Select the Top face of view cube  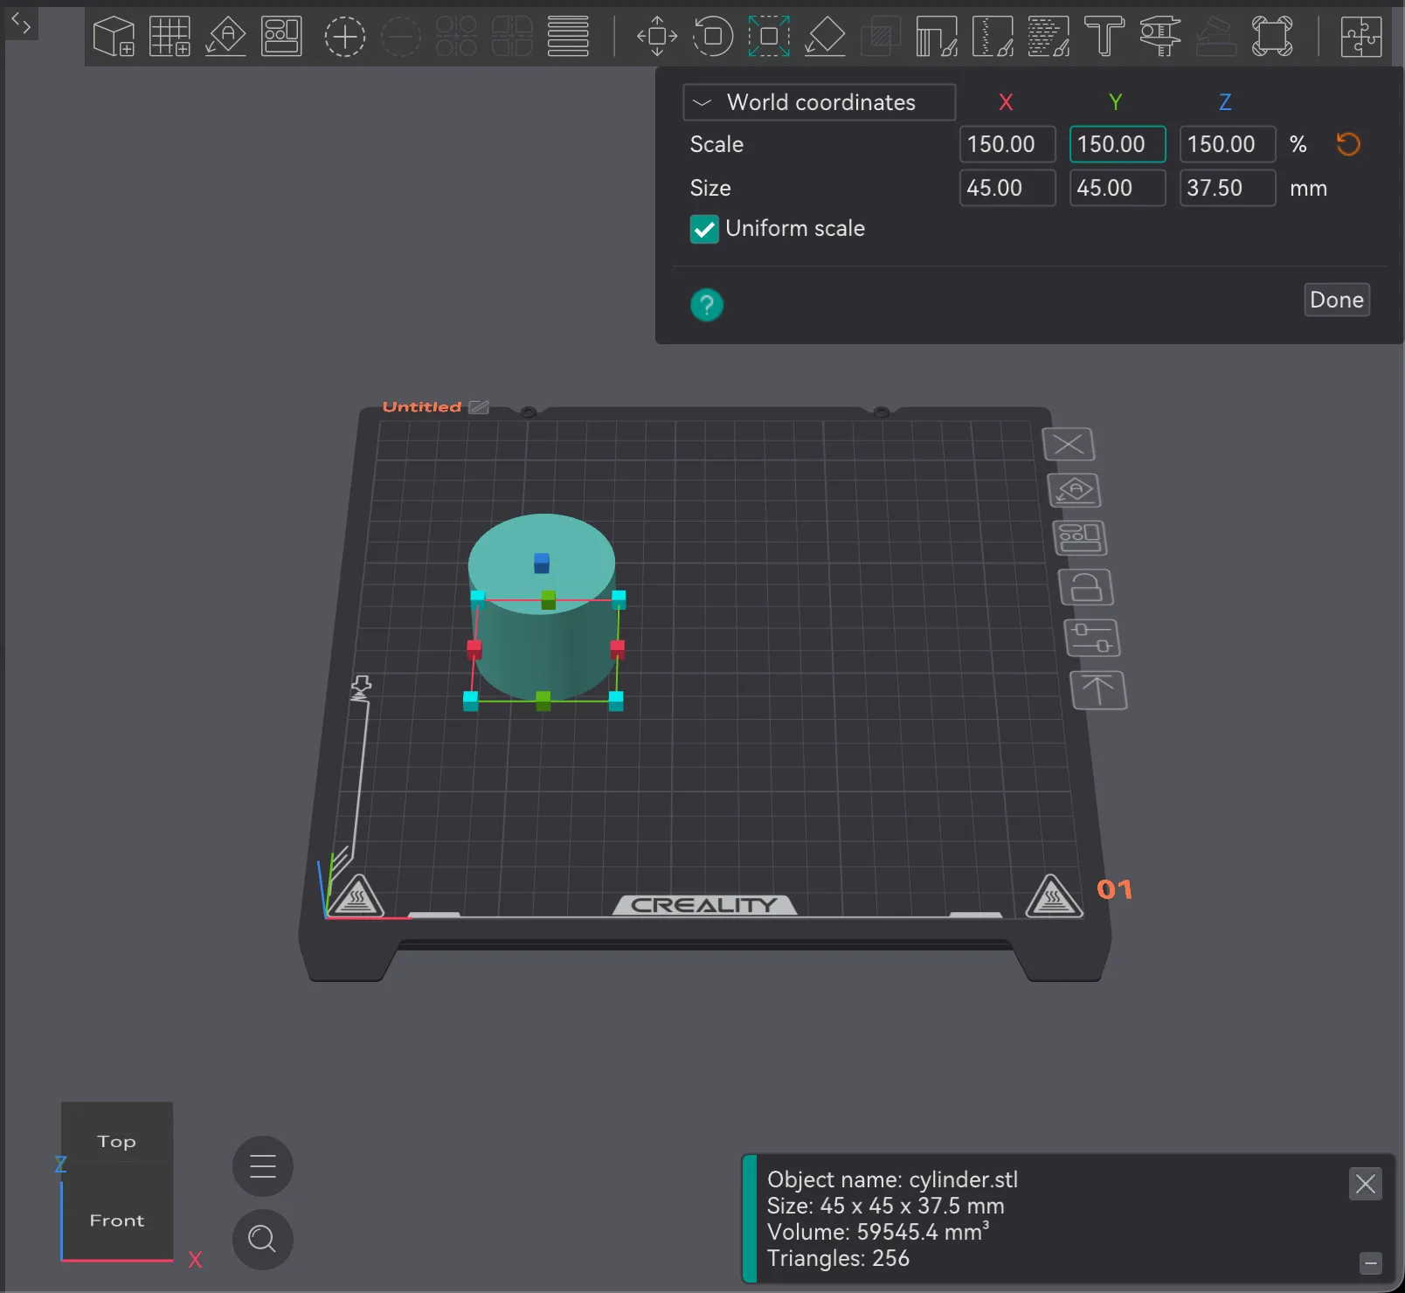coord(117,1142)
